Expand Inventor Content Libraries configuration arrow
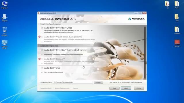Image resolution: width=184 pixels, height=103 pixels. pos(42,54)
